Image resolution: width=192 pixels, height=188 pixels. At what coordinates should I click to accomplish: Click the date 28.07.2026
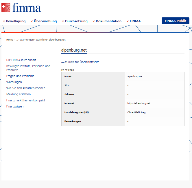67,70
